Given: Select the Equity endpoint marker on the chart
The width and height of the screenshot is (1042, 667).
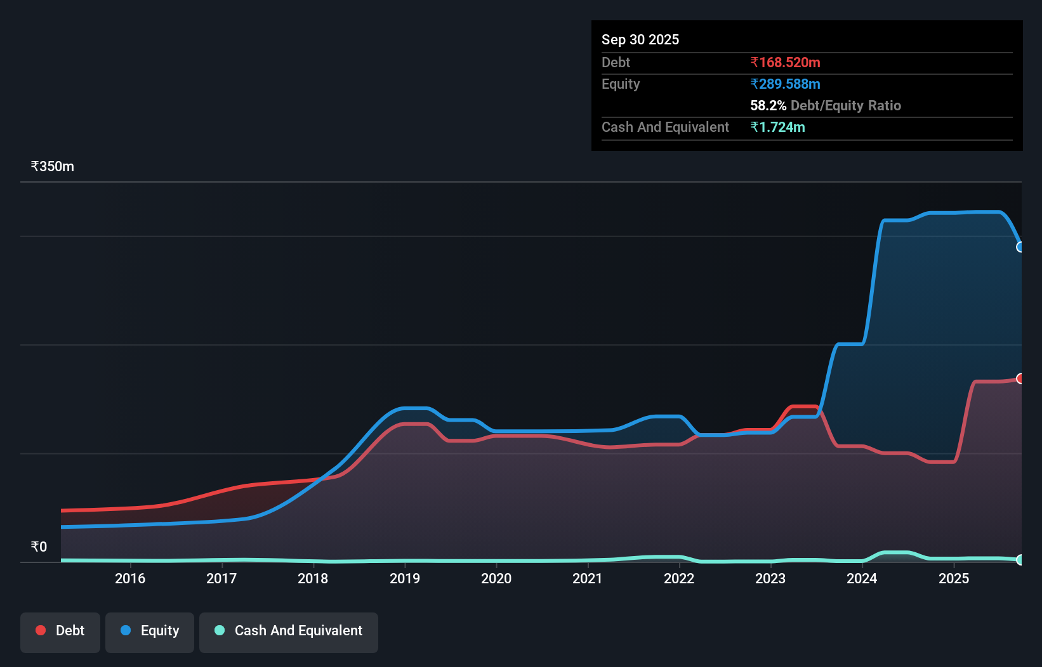Looking at the screenshot, I should pos(1020,247).
